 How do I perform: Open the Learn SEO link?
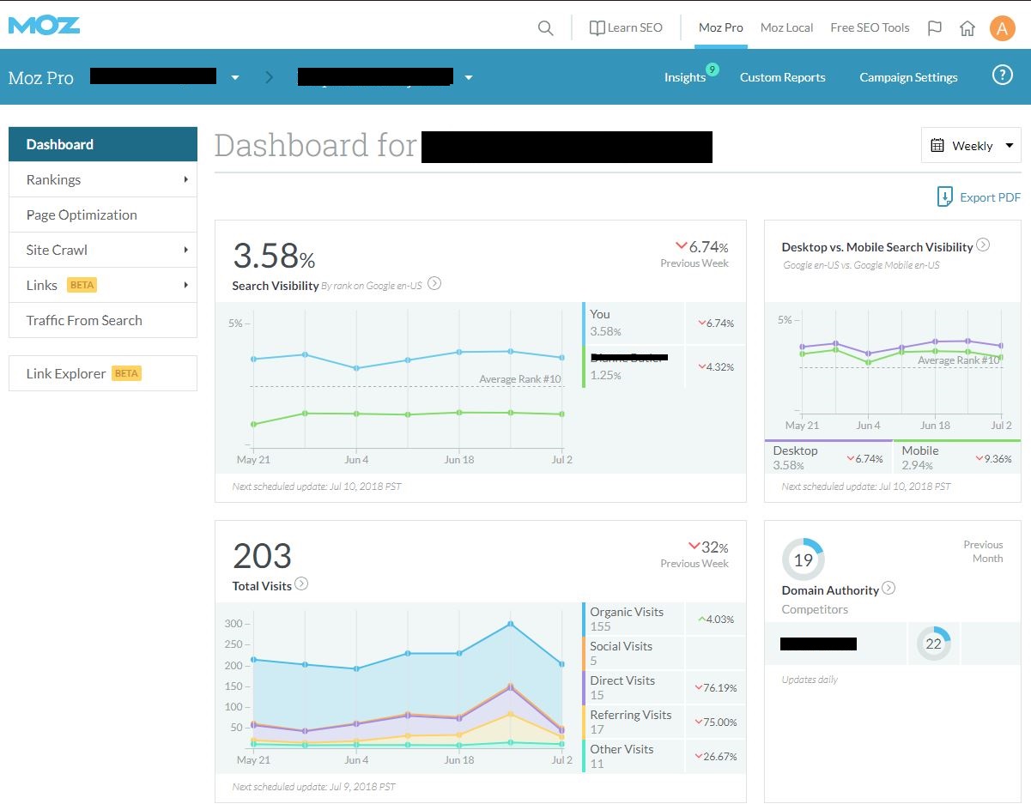pos(626,27)
